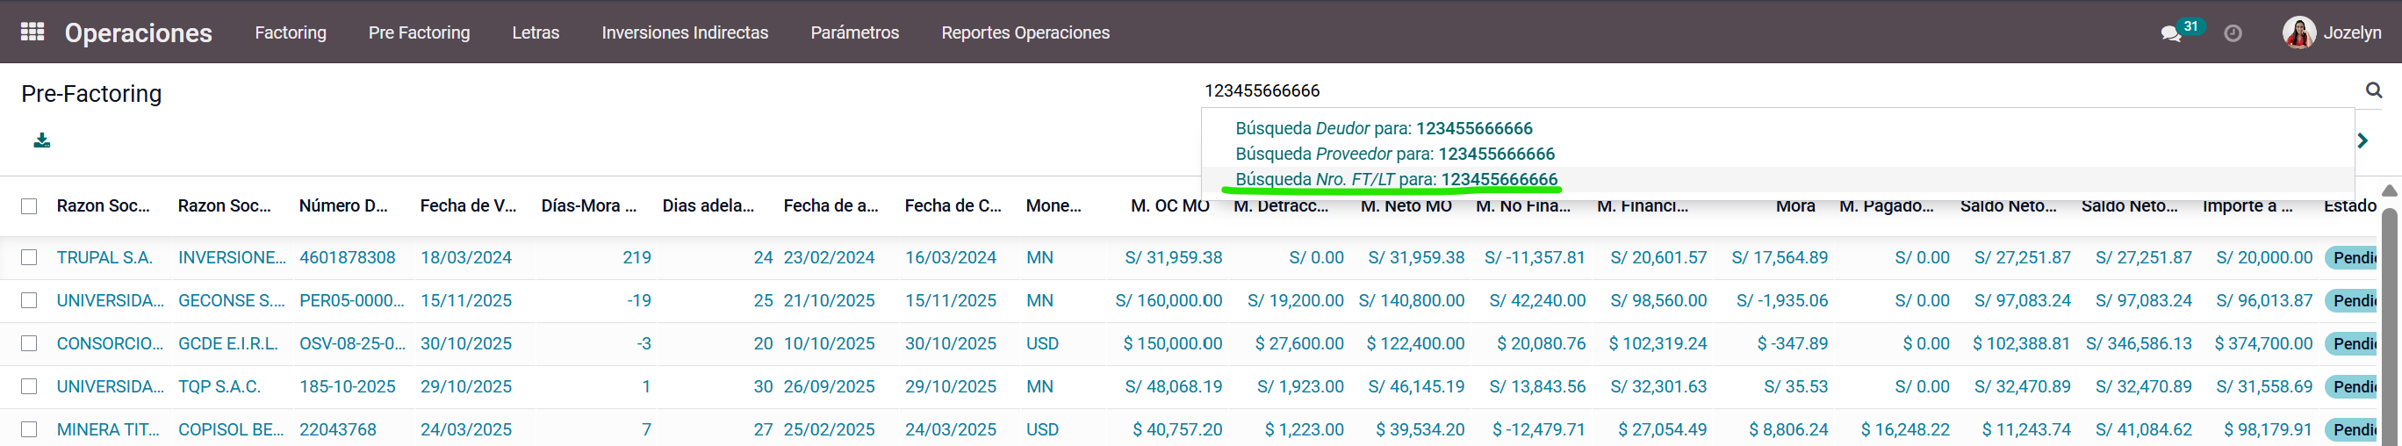The height and width of the screenshot is (446, 2402).
Task: Expand Reportes Operaciones menu
Action: 1025,32
